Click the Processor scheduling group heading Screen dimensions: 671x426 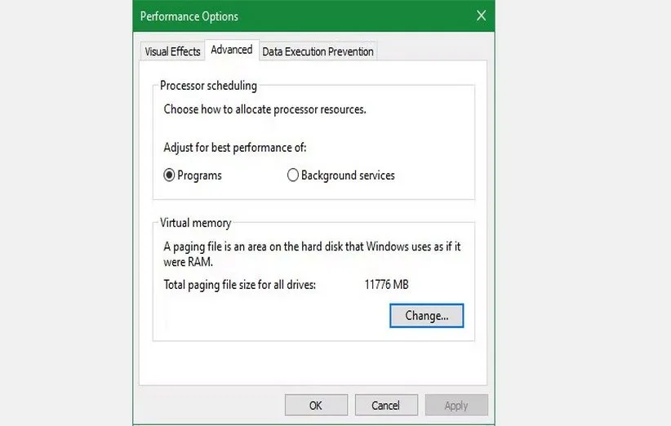(x=208, y=86)
